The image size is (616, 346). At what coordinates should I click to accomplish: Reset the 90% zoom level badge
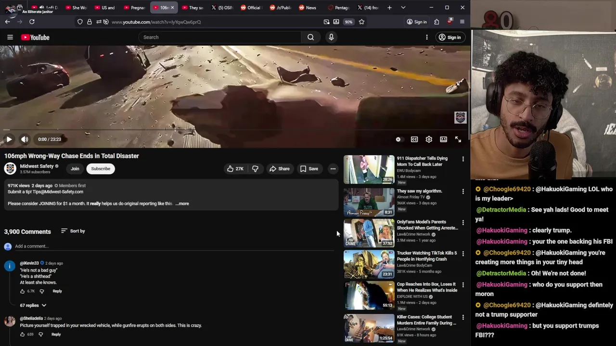click(348, 22)
